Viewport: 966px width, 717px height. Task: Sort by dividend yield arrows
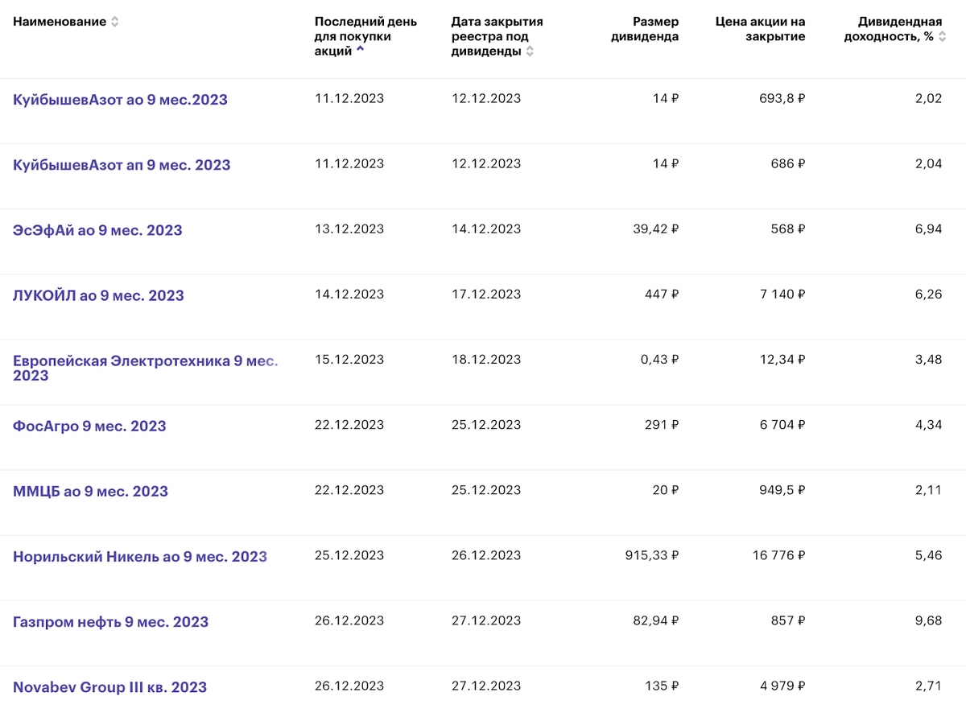[942, 37]
